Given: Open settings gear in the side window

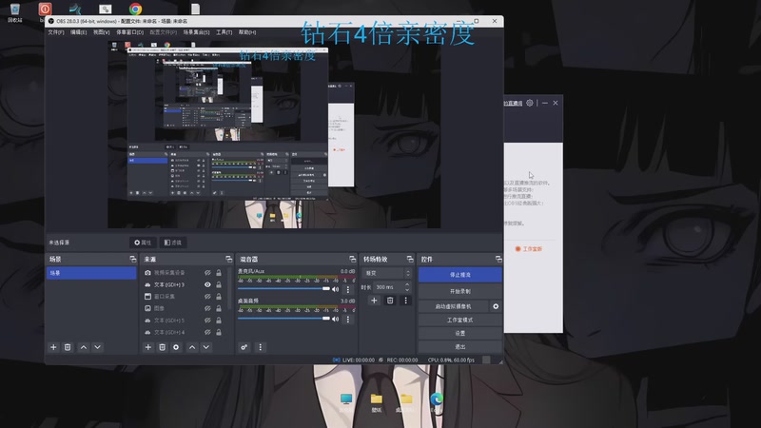Looking at the screenshot, I should (530, 103).
